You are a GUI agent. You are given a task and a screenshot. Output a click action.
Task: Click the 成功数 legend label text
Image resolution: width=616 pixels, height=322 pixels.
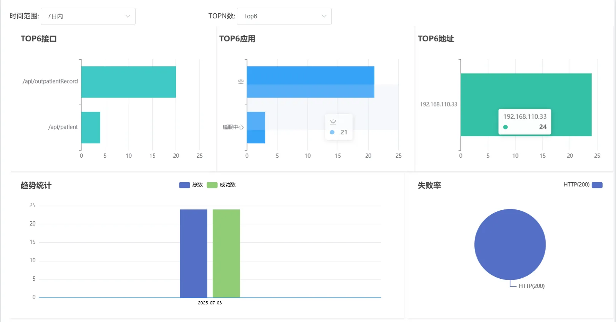tap(228, 185)
